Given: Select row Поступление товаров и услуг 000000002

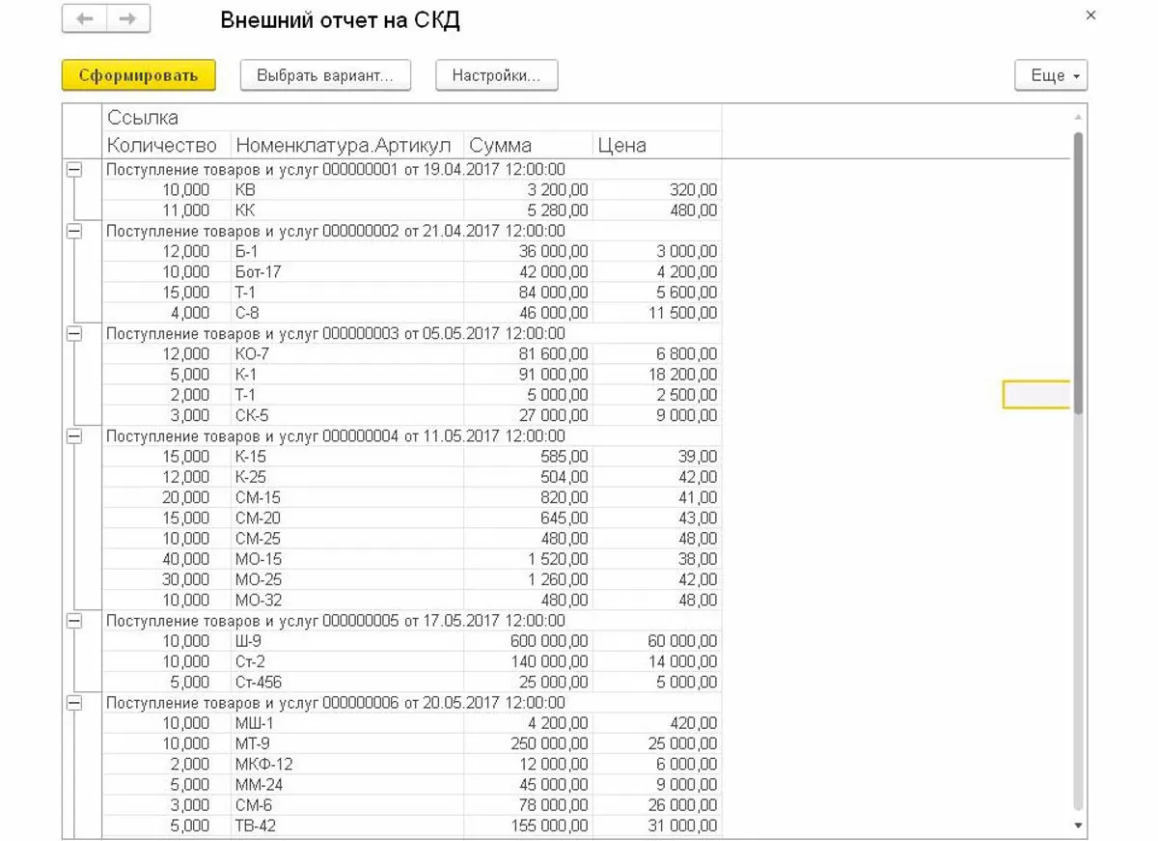Looking at the screenshot, I should tap(412, 231).
